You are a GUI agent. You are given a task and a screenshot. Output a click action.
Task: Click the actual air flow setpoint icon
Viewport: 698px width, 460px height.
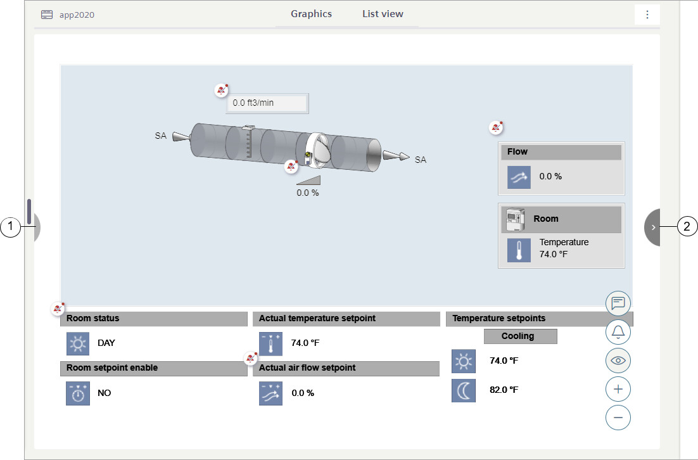[x=270, y=393]
